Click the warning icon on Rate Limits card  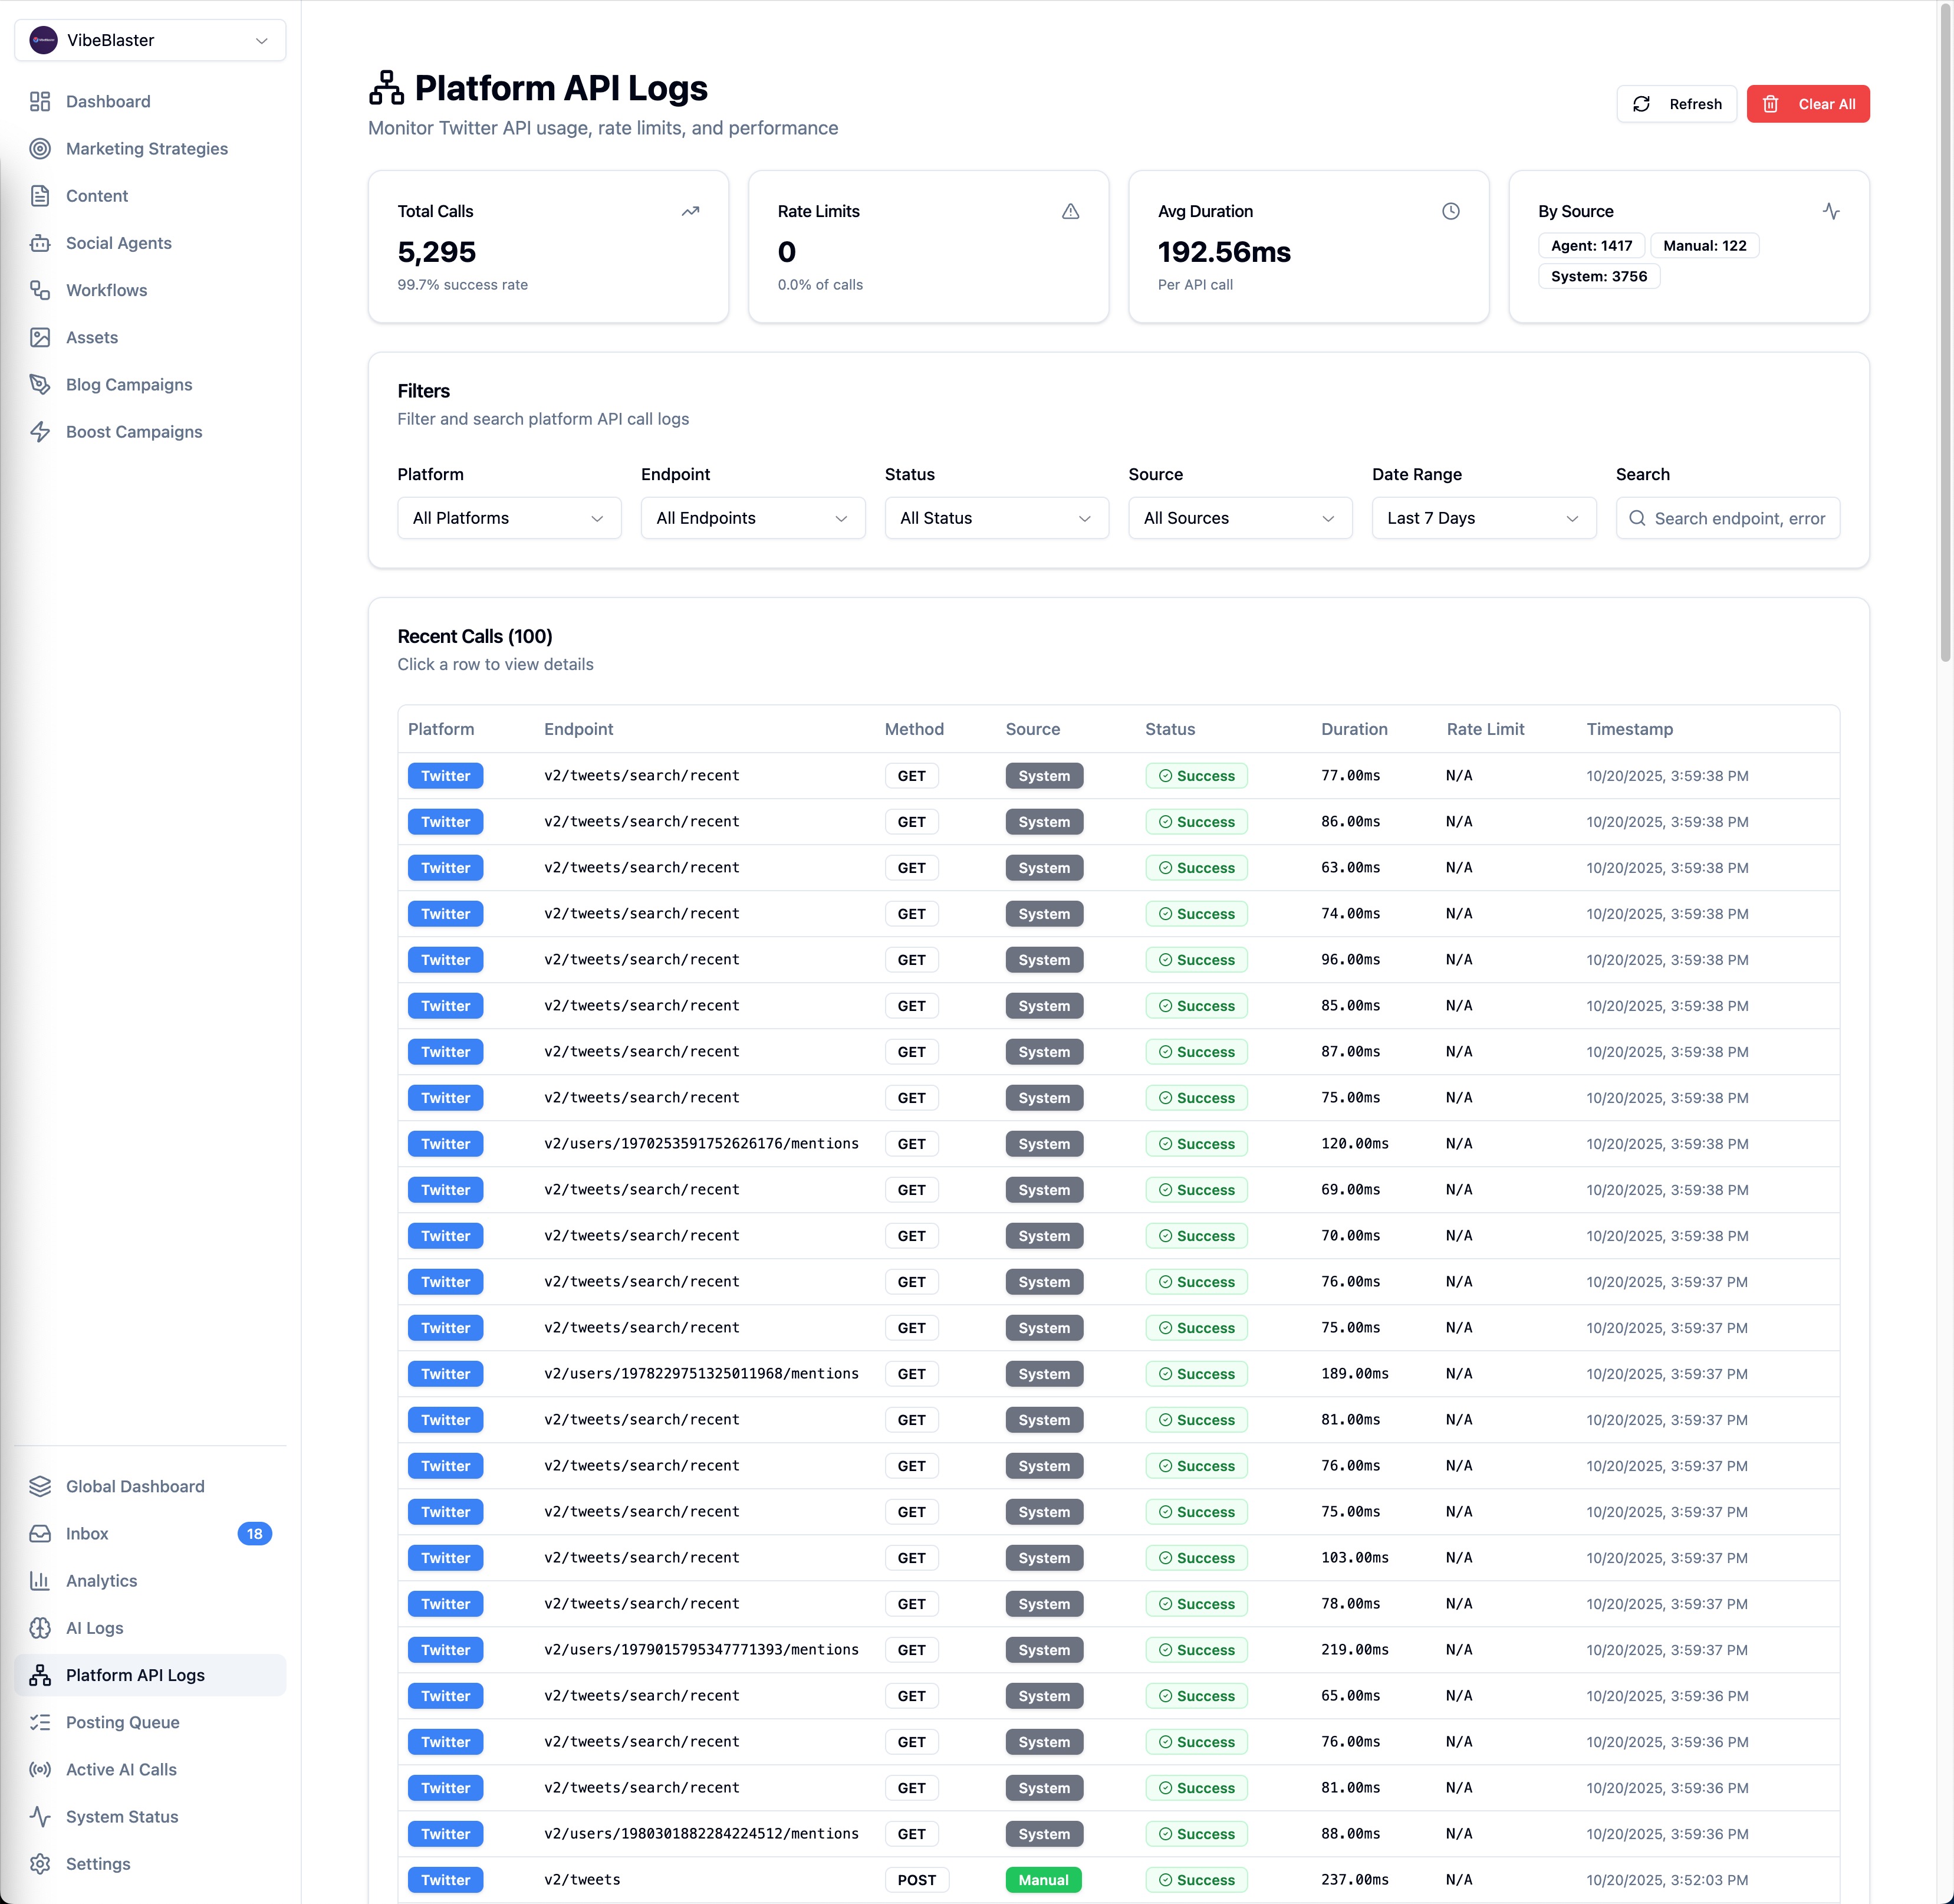[x=1070, y=211]
